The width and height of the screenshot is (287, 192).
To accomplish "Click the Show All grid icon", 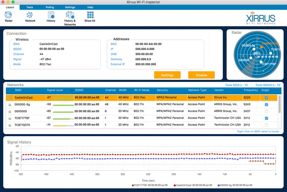I will [90, 15].
